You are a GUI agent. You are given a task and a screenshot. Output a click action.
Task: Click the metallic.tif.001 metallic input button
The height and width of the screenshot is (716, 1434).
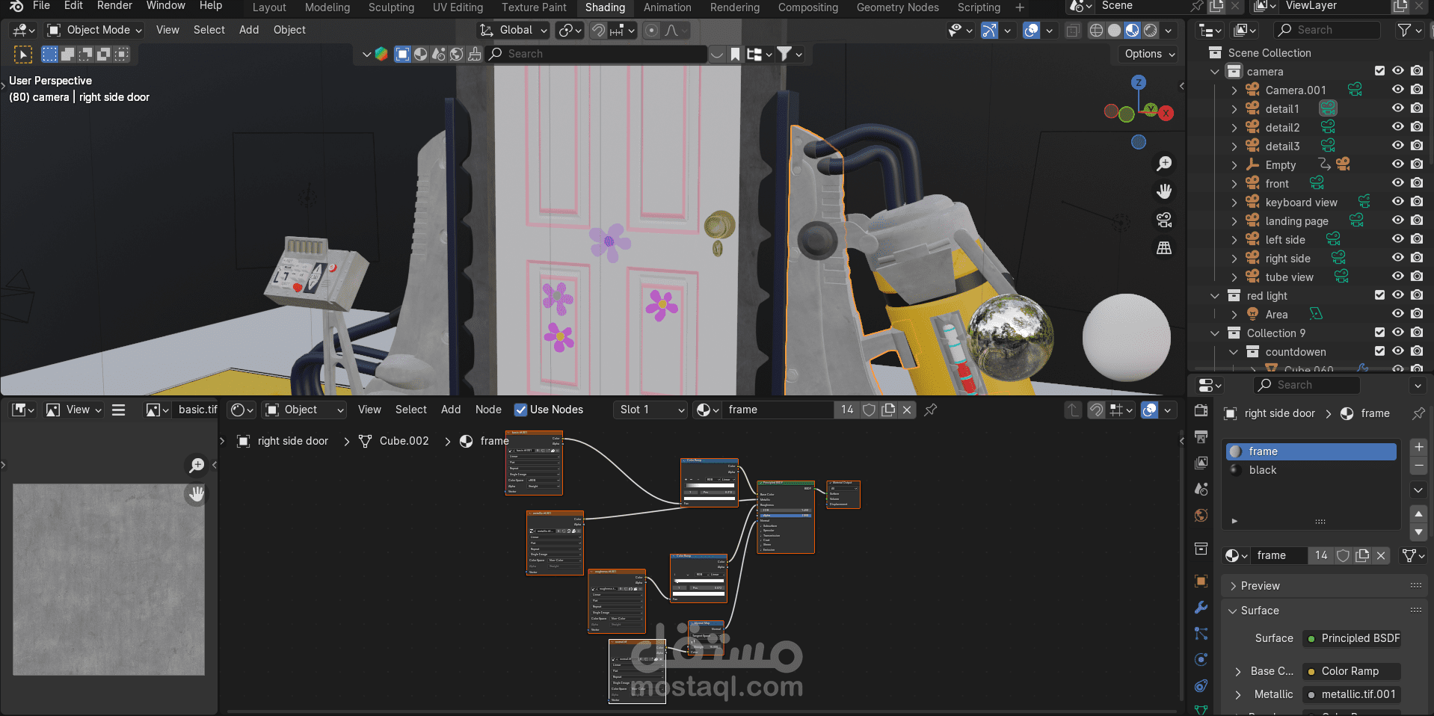pos(1352,694)
